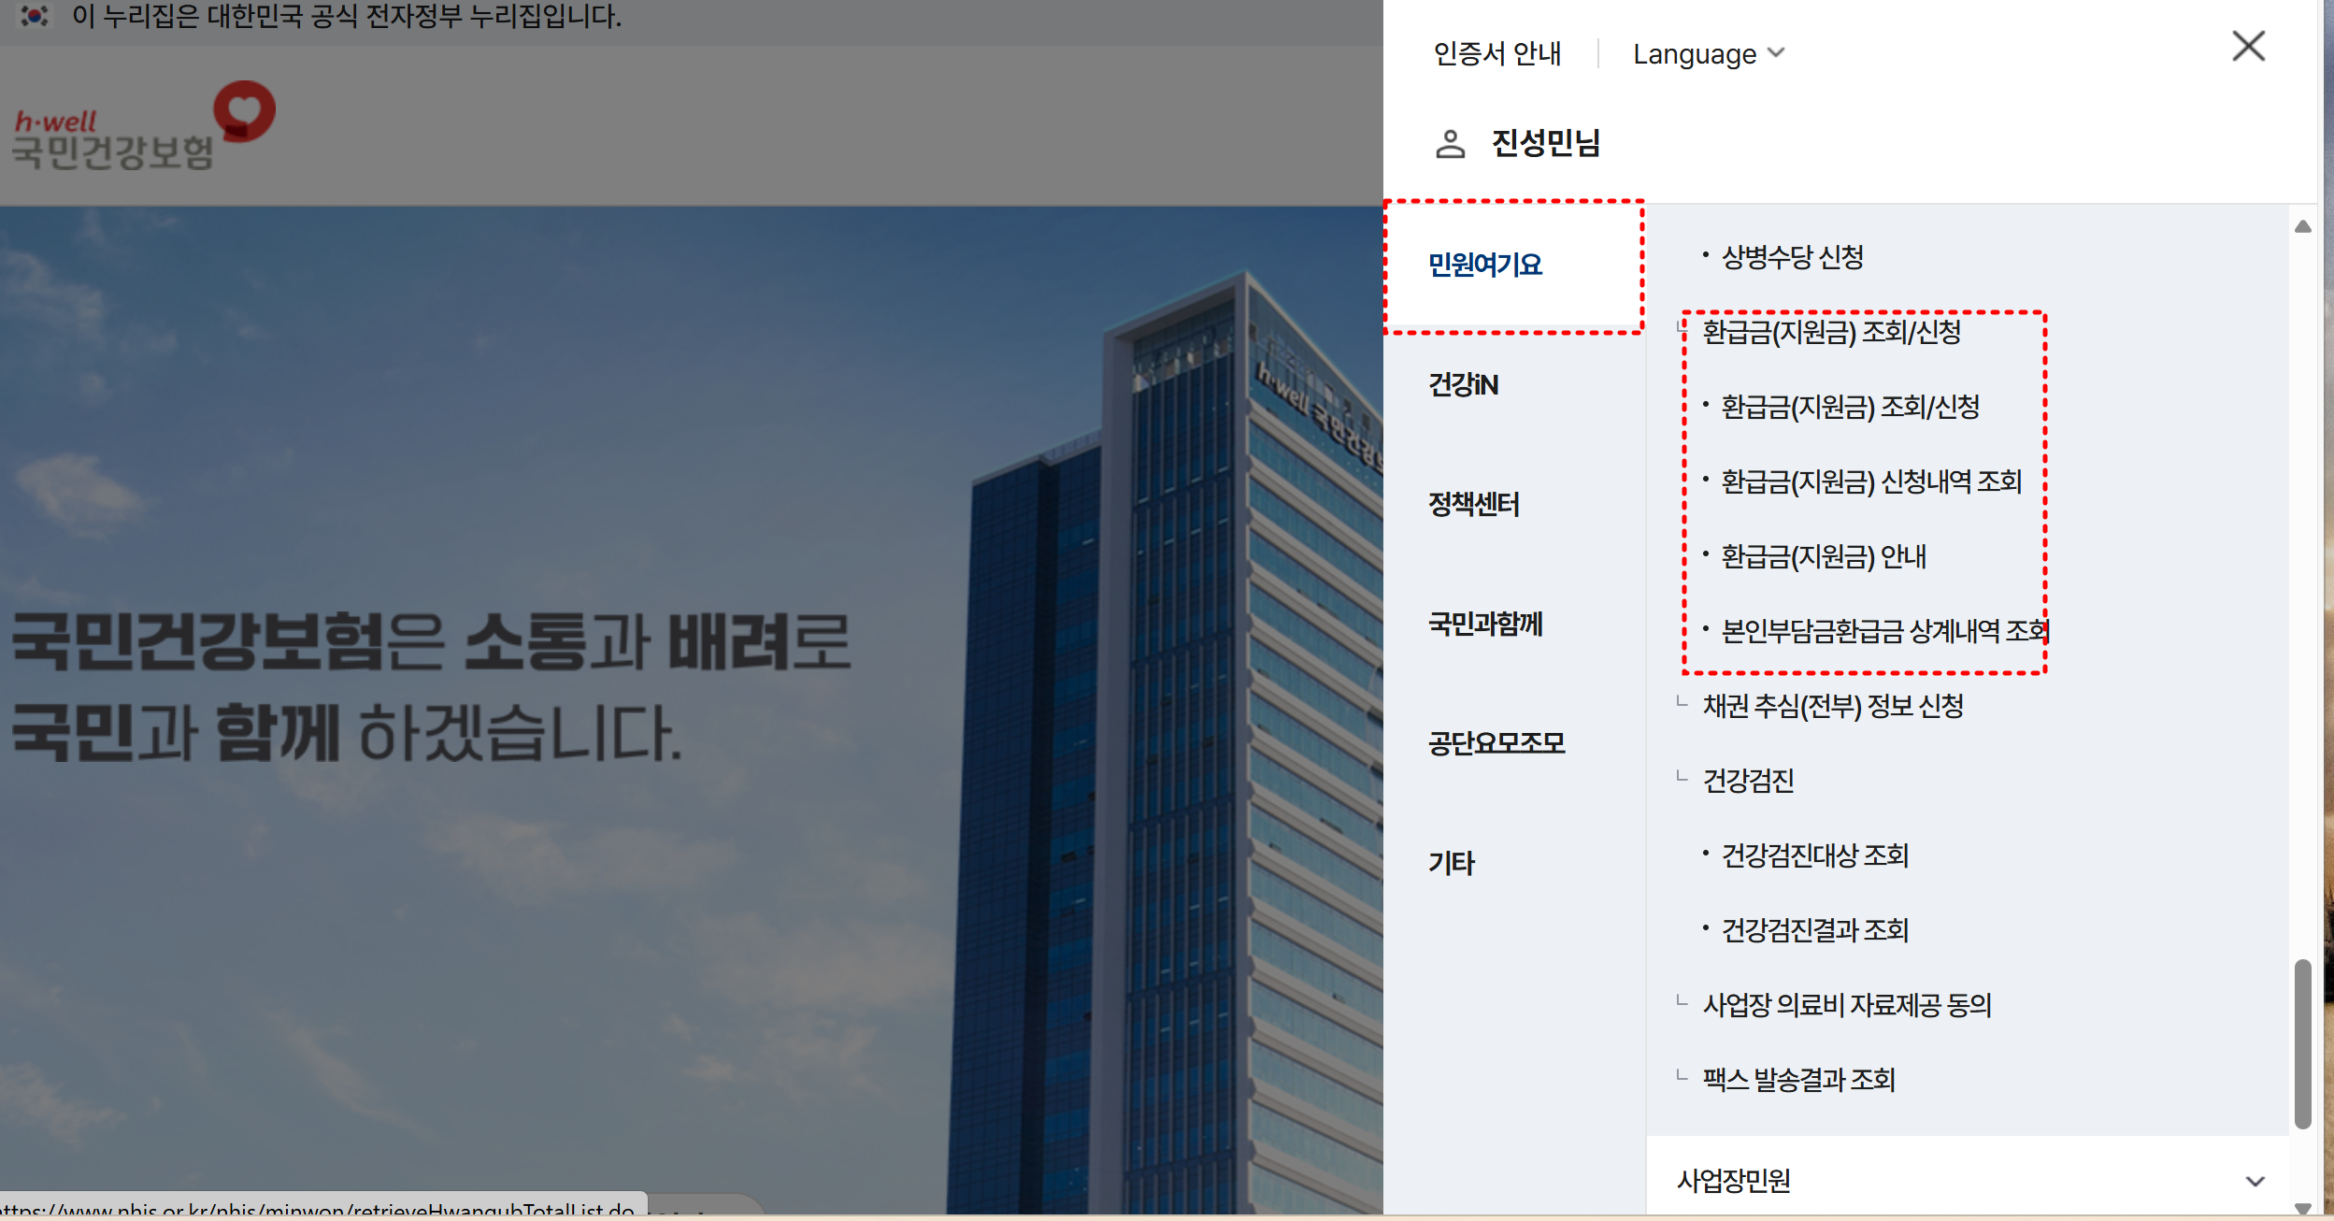Open the 공단요모조모 menu tab
2334x1221 pixels.
pos(1496,744)
